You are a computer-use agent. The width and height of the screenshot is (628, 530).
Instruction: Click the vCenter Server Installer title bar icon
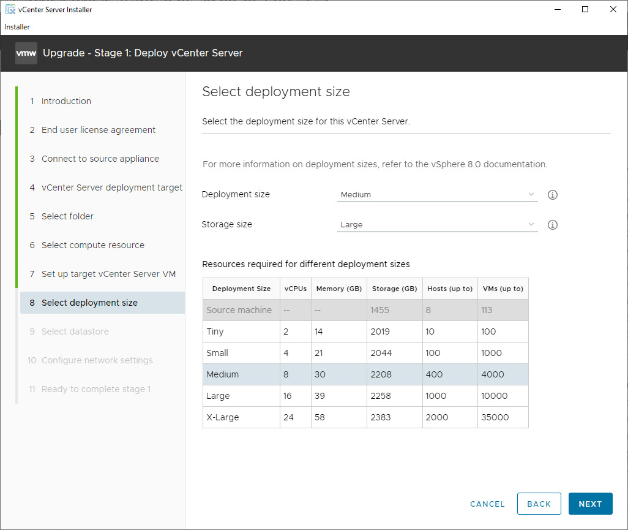point(10,10)
